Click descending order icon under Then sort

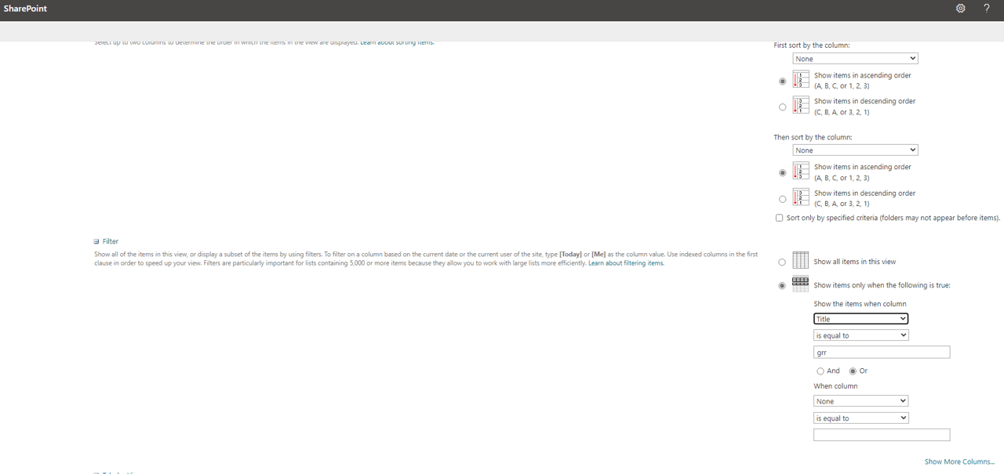click(801, 197)
